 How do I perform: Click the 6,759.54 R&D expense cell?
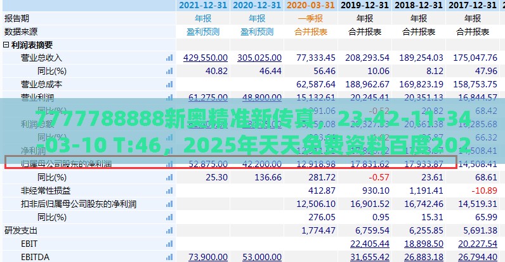(372, 231)
